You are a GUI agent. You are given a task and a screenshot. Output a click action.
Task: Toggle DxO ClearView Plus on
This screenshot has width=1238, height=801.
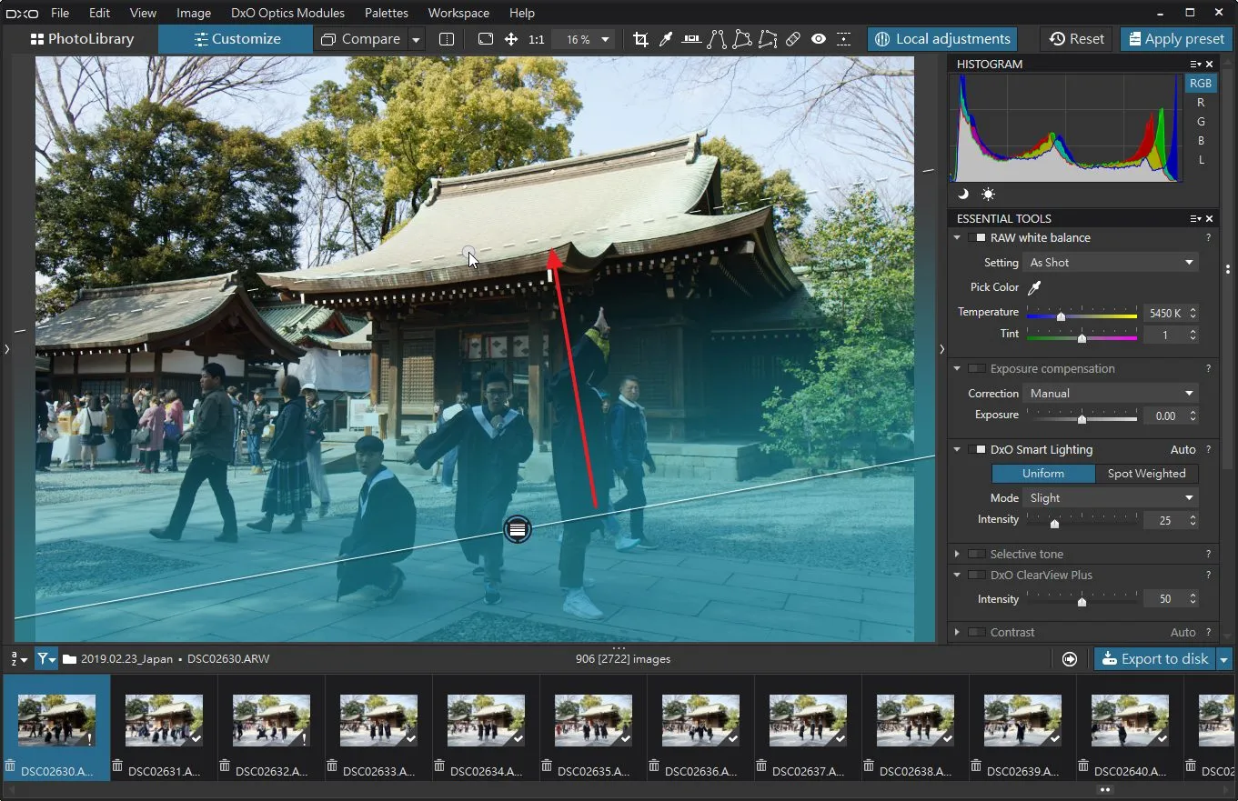pos(976,575)
